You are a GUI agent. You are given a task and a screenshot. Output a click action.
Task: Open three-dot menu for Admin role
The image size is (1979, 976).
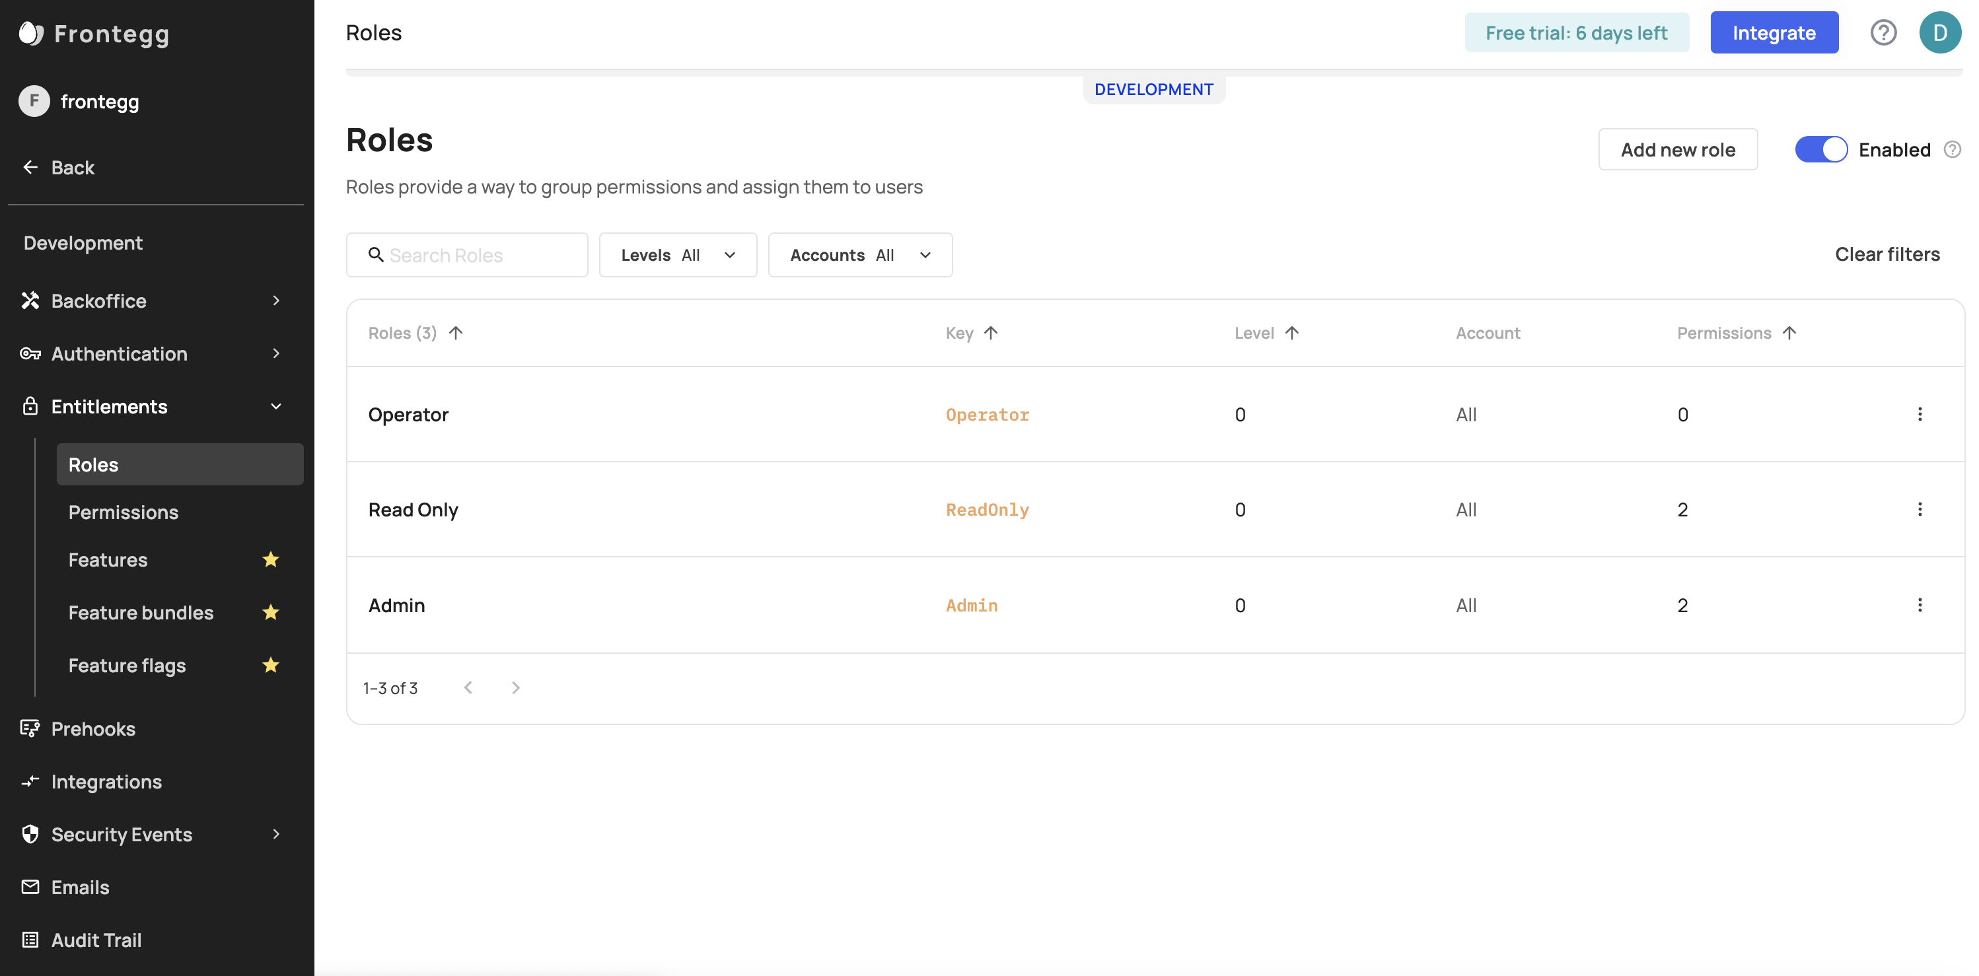tap(1919, 605)
